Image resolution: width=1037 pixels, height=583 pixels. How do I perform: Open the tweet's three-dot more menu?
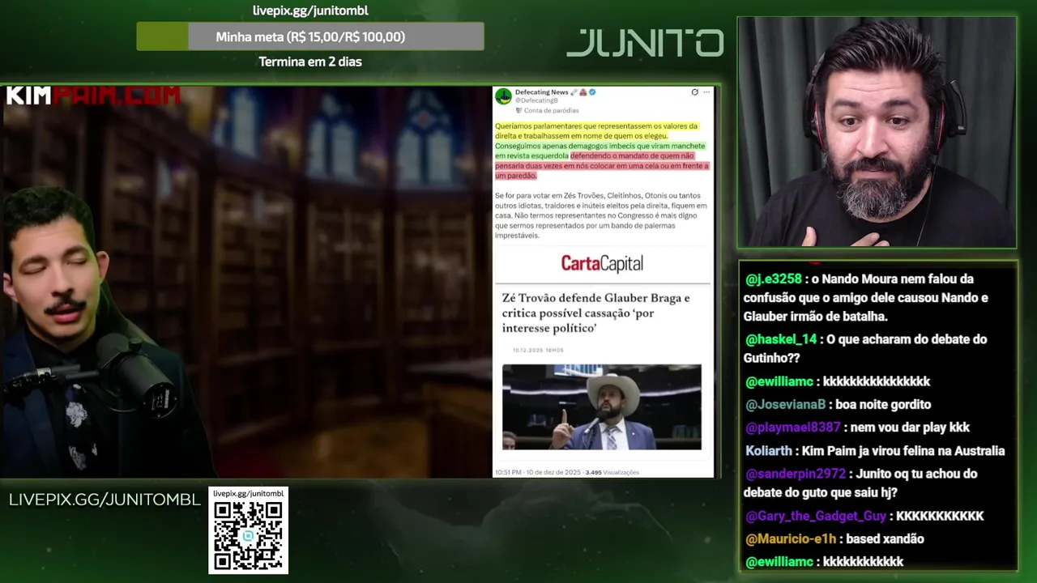[706, 92]
